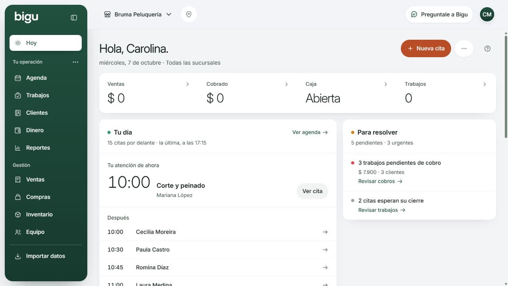This screenshot has width=508, height=286.
Task: Open the CM user avatar
Action: (487, 14)
